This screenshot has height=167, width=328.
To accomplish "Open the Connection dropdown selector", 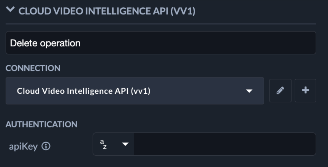I will tap(135, 91).
